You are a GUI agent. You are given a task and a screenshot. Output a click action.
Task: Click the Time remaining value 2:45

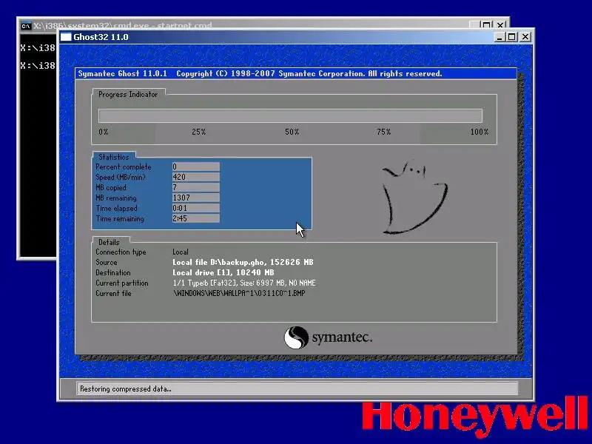point(195,218)
